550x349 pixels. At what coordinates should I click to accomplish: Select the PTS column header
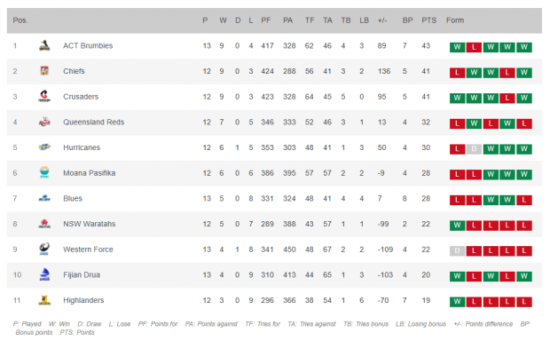[x=428, y=20]
